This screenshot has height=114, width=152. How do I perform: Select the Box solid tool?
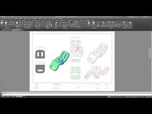pos(2,24)
